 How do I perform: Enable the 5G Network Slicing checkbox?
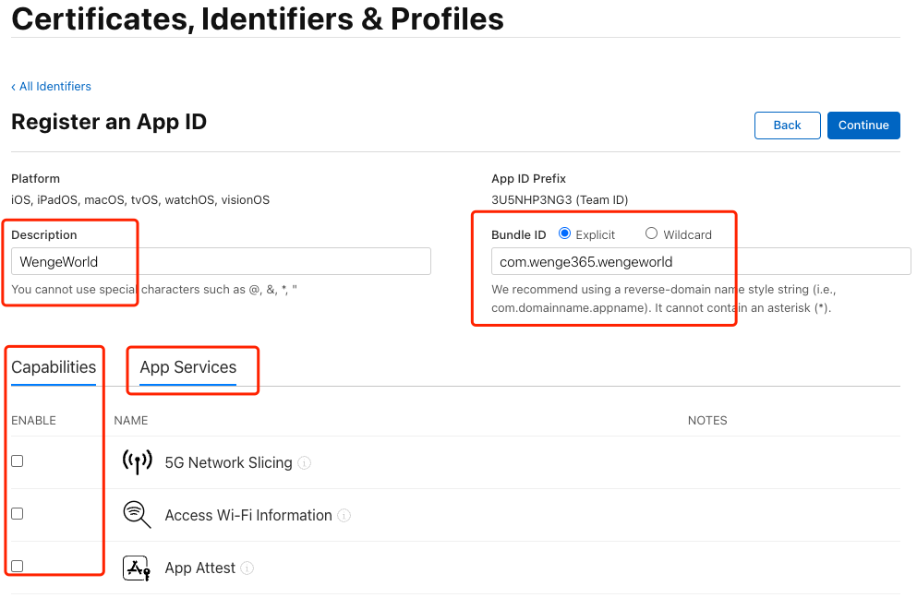[18, 461]
